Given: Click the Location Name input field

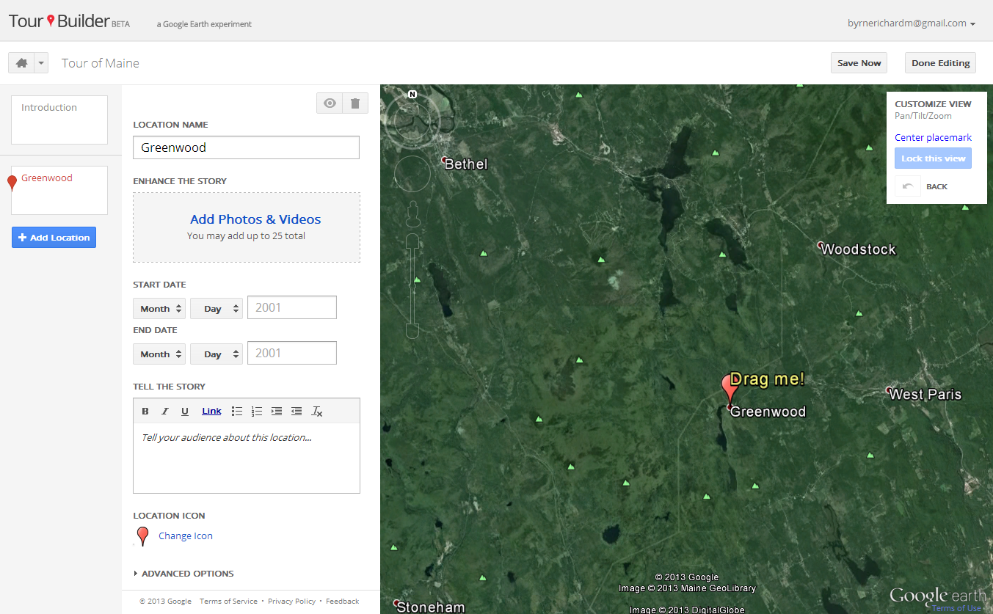Looking at the screenshot, I should (x=246, y=147).
